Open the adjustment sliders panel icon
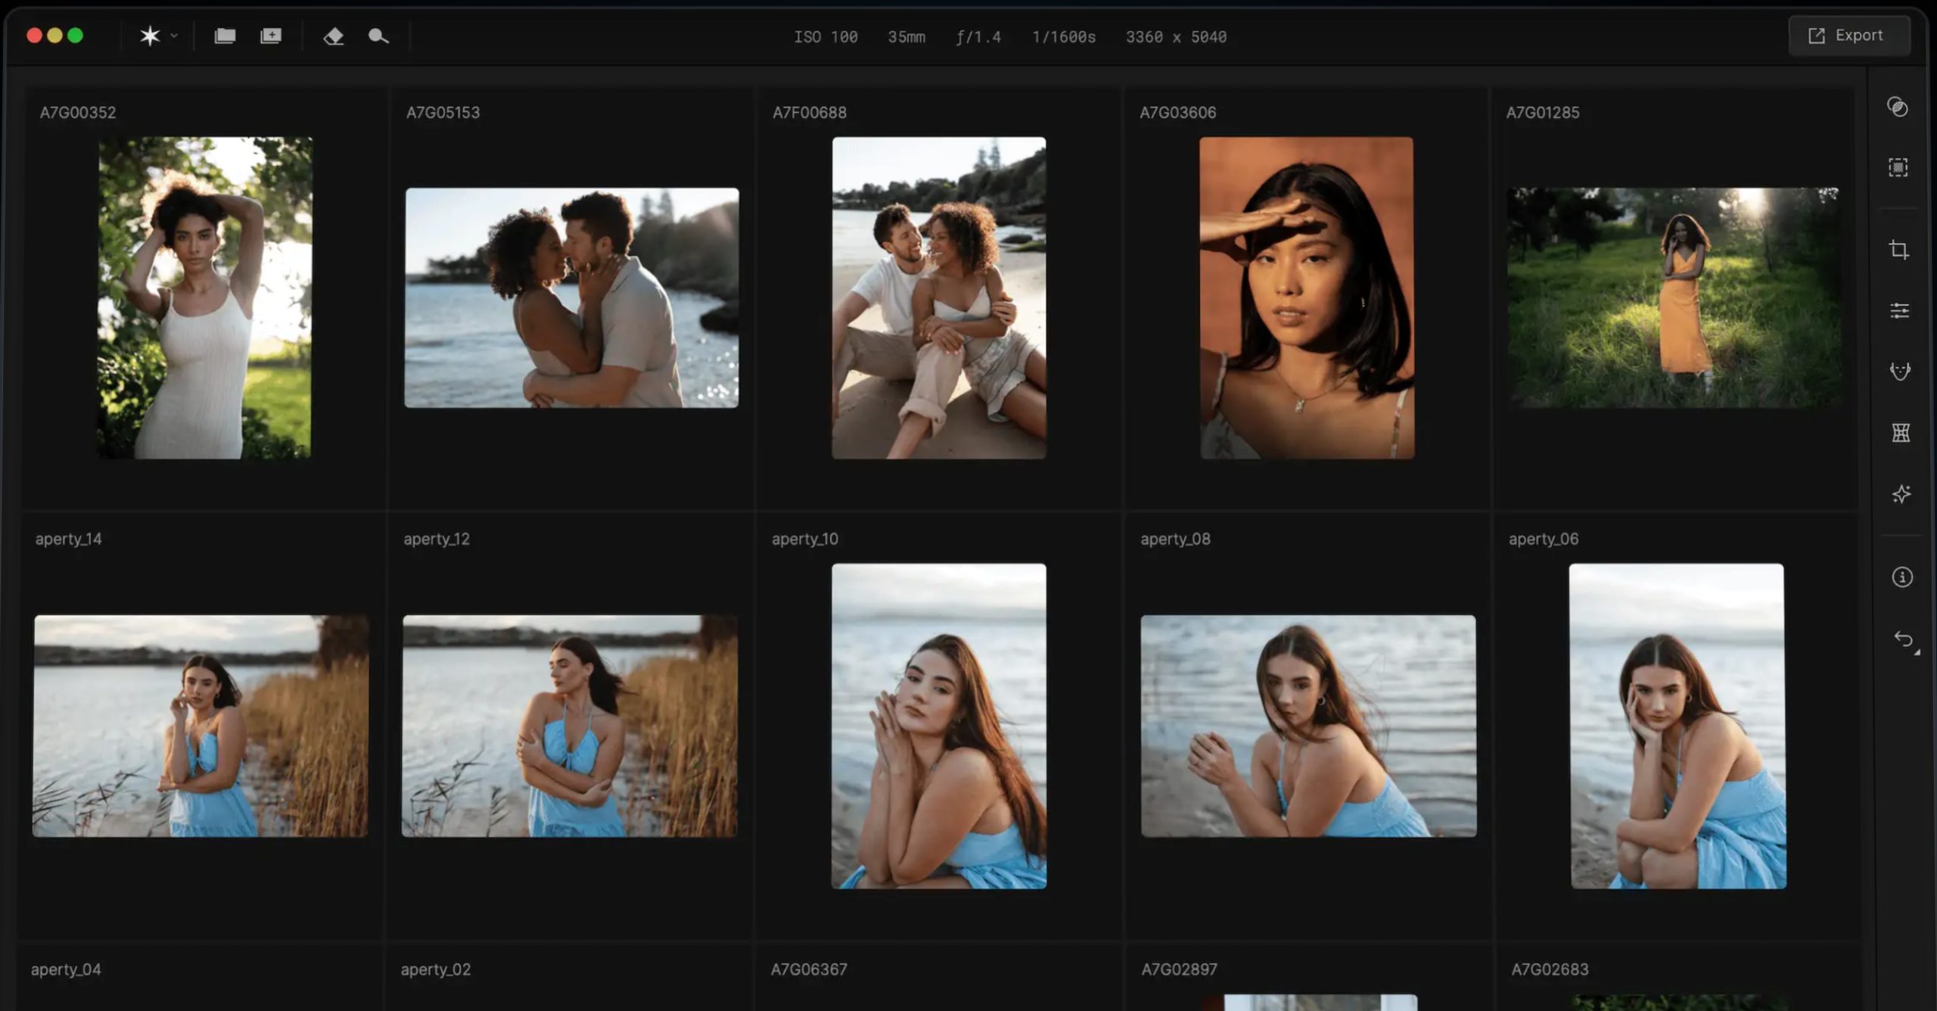The height and width of the screenshot is (1011, 1937). [1899, 310]
